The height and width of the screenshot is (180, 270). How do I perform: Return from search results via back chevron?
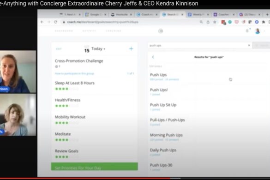click(153, 57)
